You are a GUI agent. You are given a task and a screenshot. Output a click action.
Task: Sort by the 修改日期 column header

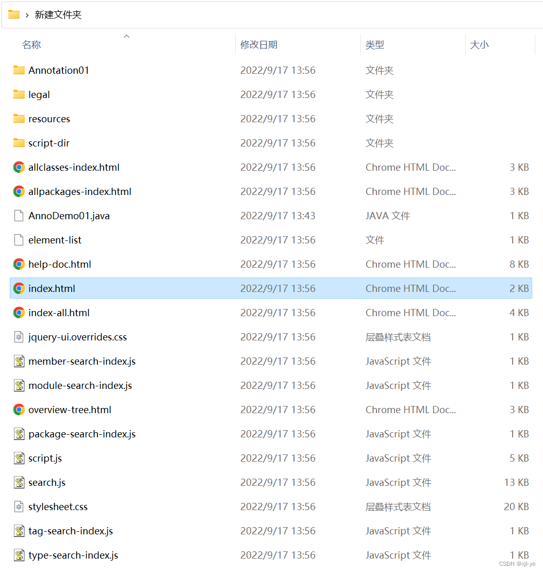tap(259, 45)
